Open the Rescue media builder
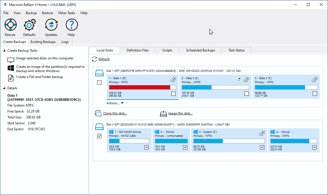The height and width of the screenshot is (195, 328). coord(10,27)
